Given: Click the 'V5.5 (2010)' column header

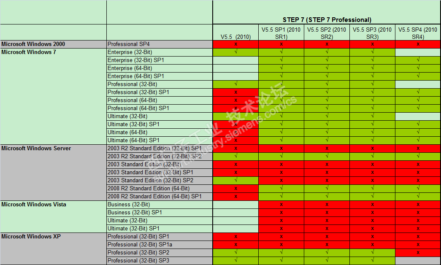Looking at the screenshot, I should (235, 32).
